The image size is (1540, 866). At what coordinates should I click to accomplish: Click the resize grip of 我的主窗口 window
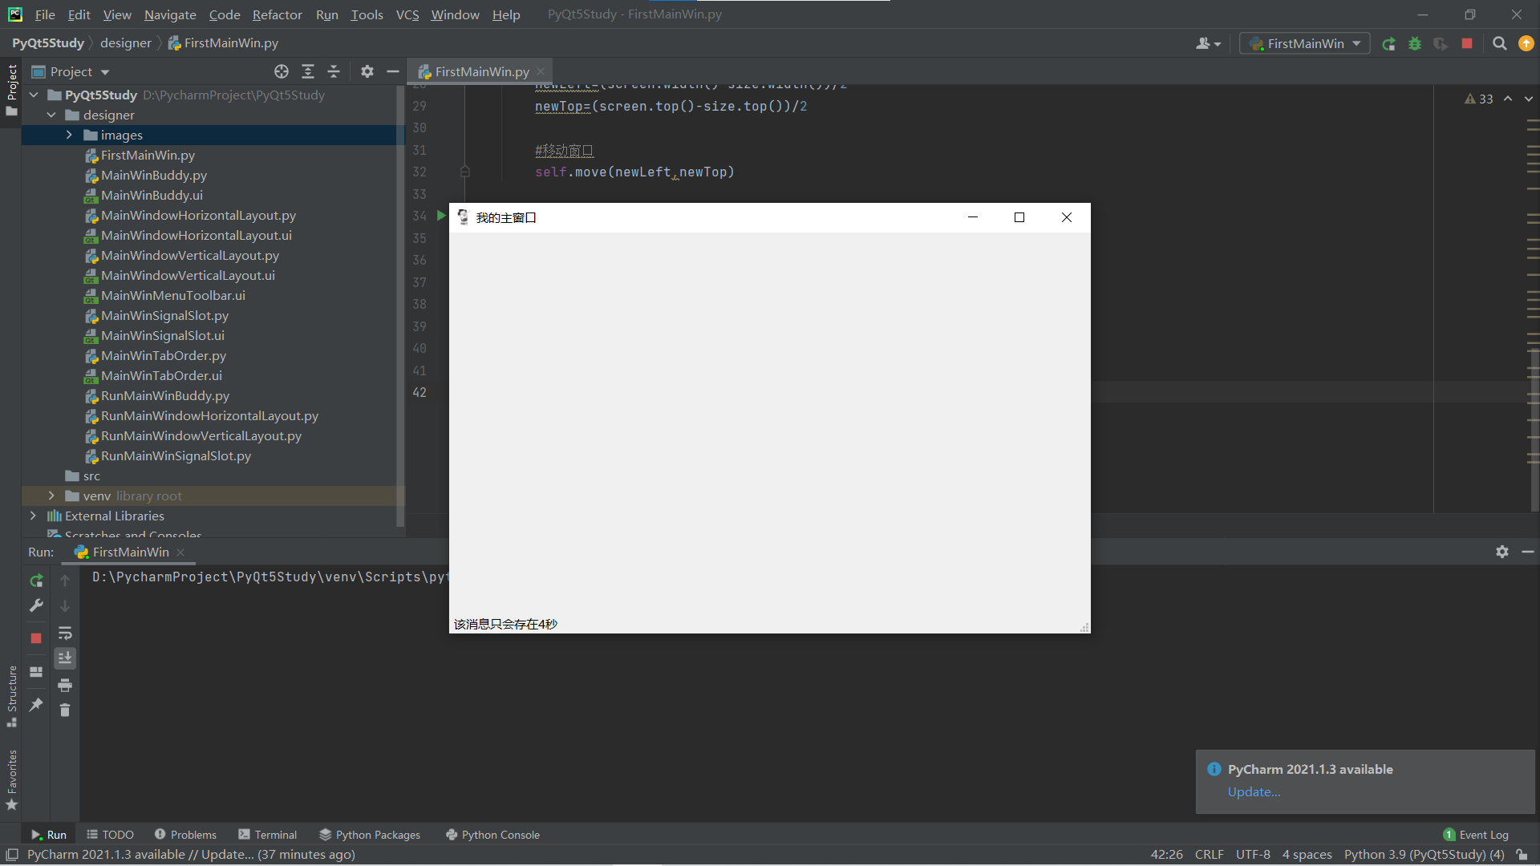click(x=1084, y=627)
